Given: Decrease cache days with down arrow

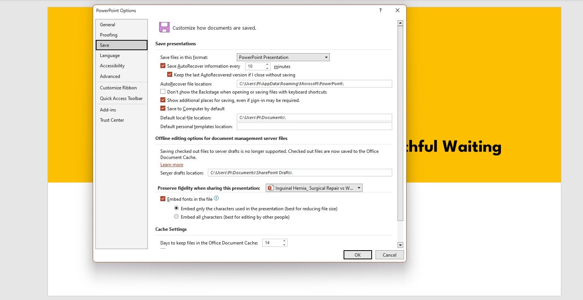Looking at the screenshot, I should point(284,244).
